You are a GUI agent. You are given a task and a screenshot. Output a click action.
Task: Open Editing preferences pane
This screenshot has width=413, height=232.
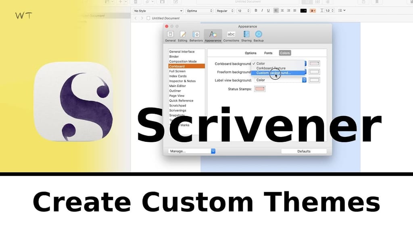(183, 36)
